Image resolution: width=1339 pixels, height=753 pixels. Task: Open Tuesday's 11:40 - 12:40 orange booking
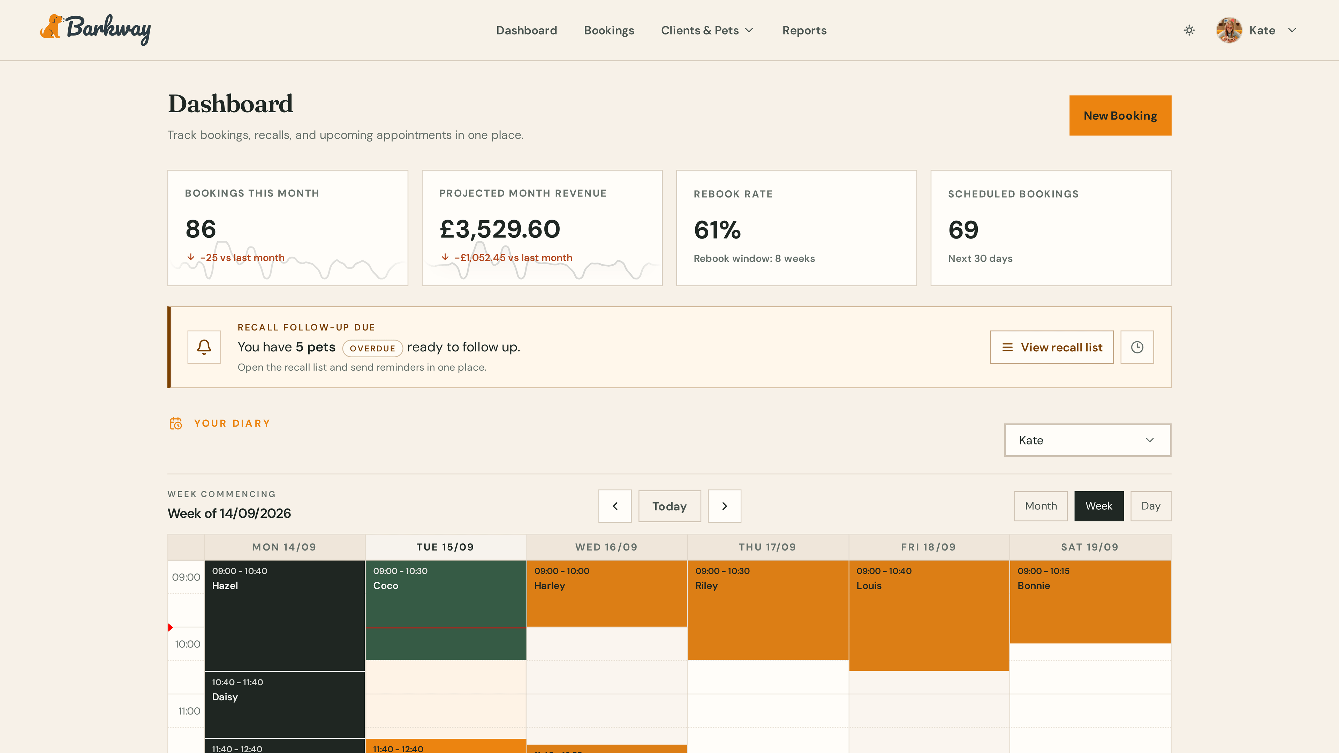pos(446,746)
